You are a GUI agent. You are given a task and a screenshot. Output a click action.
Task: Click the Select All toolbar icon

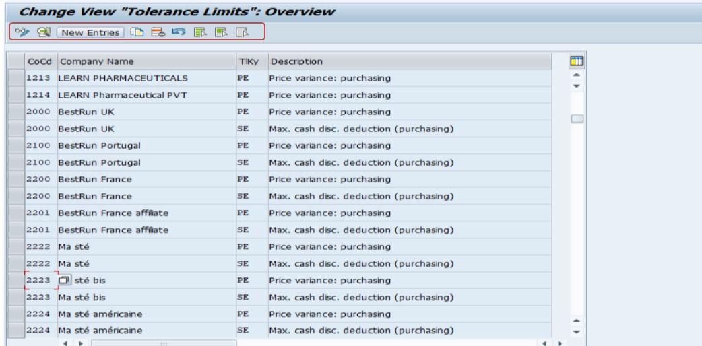point(200,32)
